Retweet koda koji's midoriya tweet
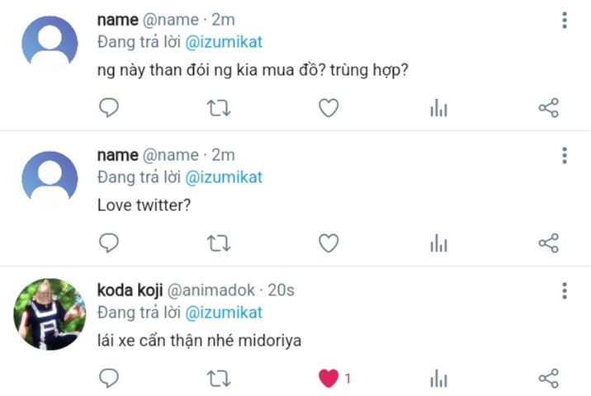 coord(219,379)
